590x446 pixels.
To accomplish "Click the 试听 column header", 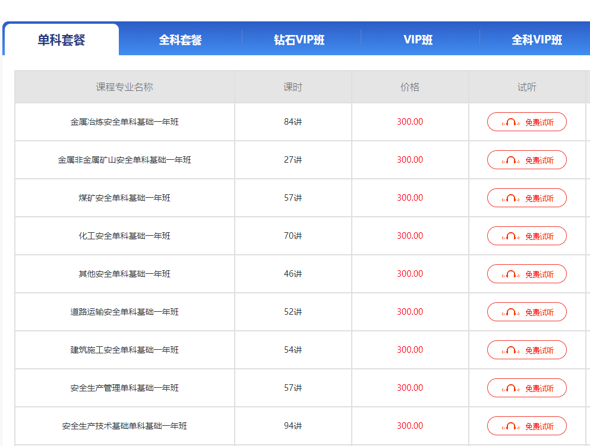I will coord(527,87).
